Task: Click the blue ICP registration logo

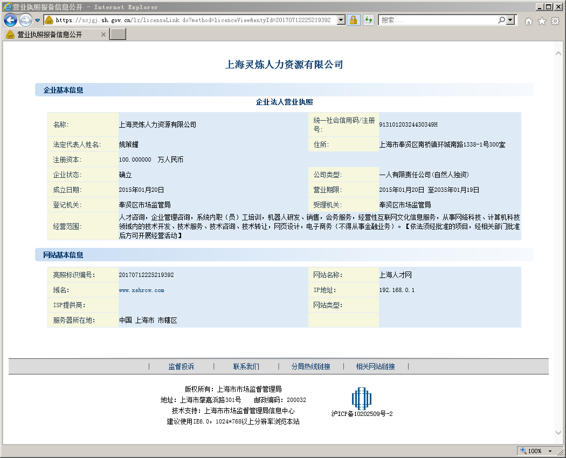Action: coord(362,398)
